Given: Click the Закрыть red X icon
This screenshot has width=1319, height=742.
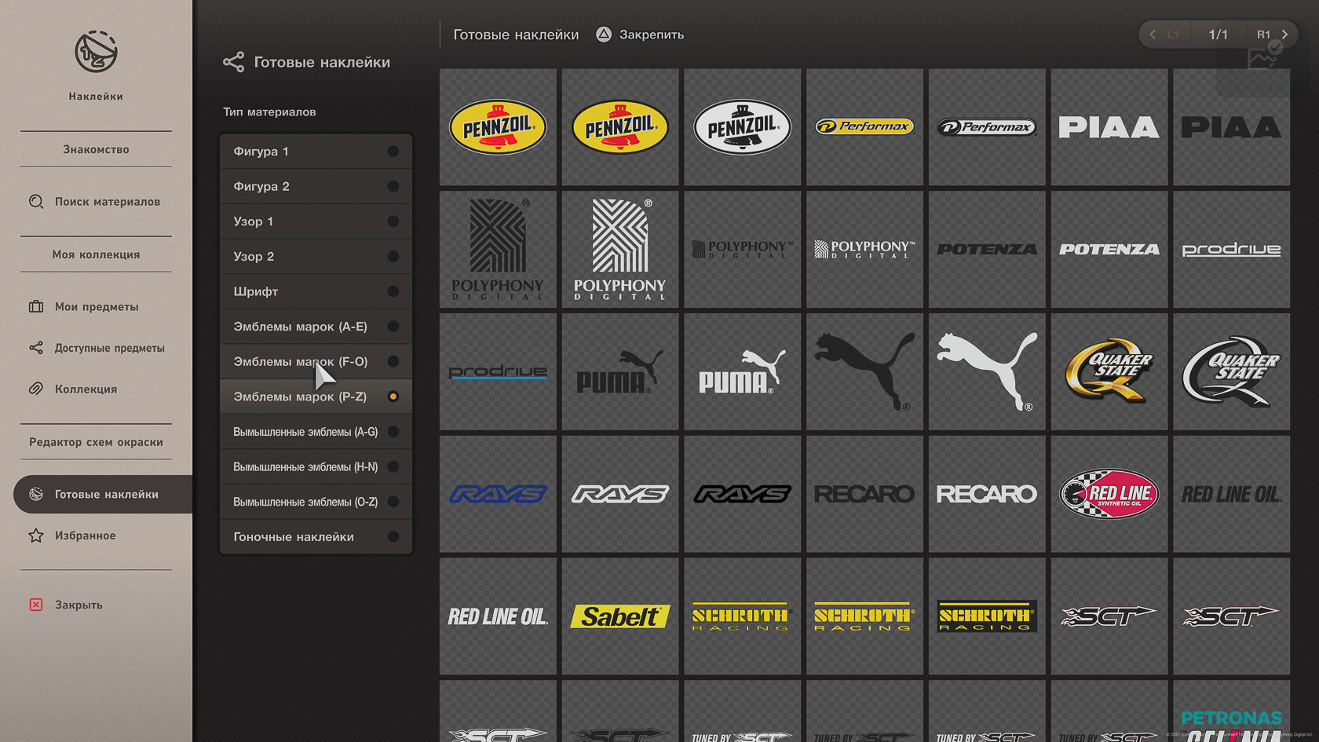Looking at the screenshot, I should [36, 605].
